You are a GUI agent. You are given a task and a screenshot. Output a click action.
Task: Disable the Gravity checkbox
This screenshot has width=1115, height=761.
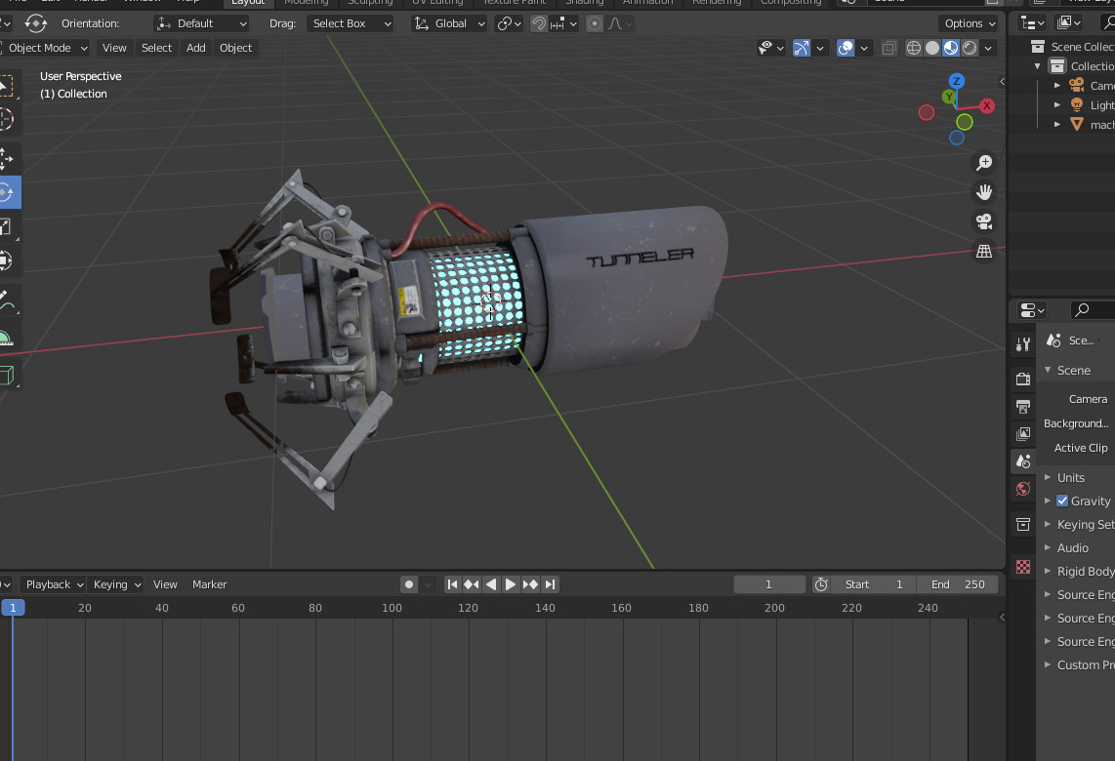coord(1063,501)
